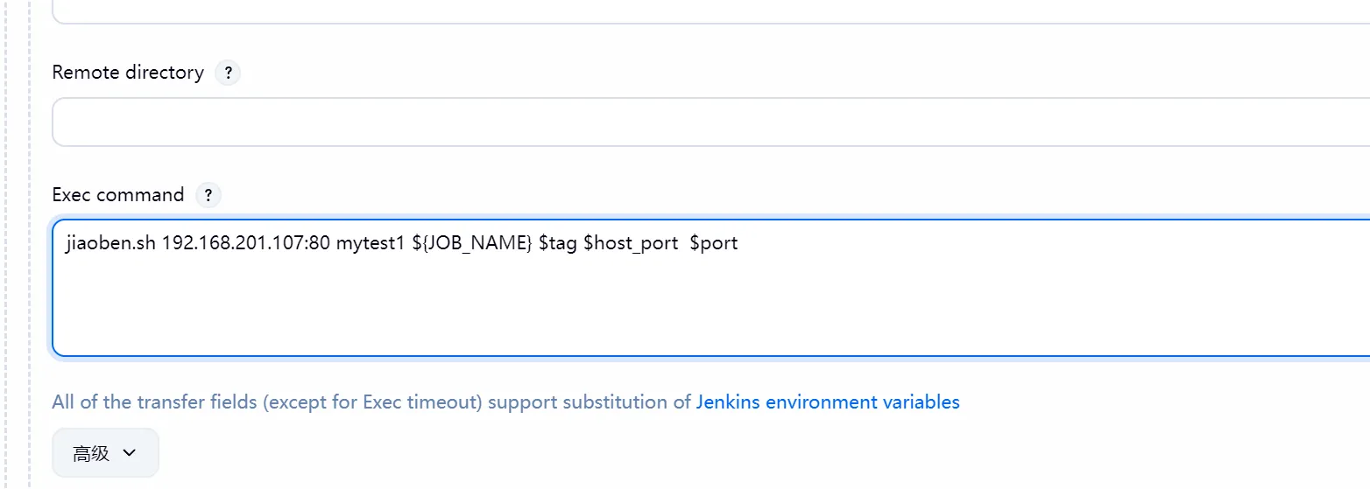
Task: Click the $port variable ending the command
Action: pos(714,243)
